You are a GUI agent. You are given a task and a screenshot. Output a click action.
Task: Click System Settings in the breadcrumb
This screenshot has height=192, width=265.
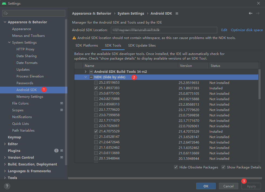[x=131, y=13]
